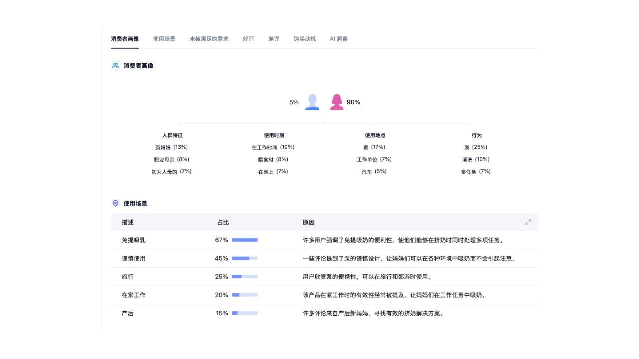Click 新妈妈 (13%) under 人群特征
Viewport: 639px width, 359px height.
[172, 147]
